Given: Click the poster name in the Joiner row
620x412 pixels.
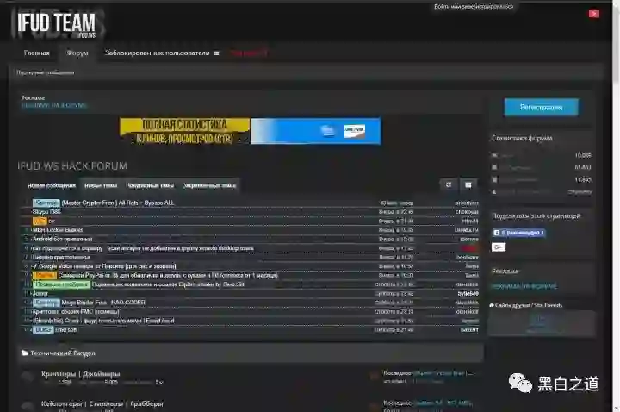Looking at the screenshot, I should [x=468, y=293].
